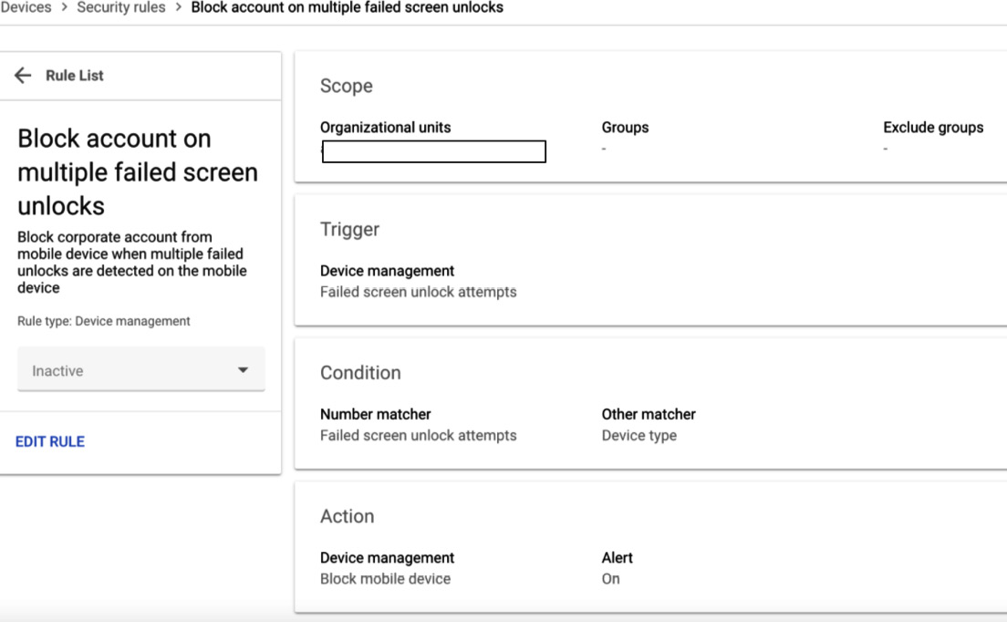The image size is (1007, 622).
Task: Go to Devices in the breadcrumb
Action: [26, 7]
